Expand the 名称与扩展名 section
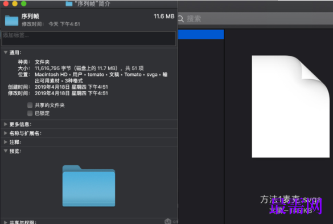Viewport: 333px width, 224px height. [6, 133]
